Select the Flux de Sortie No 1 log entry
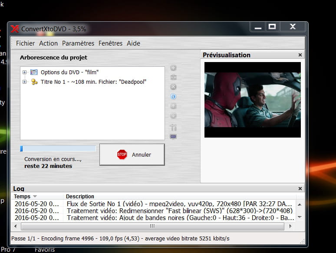The image size is (336, 253). [153, 204]
